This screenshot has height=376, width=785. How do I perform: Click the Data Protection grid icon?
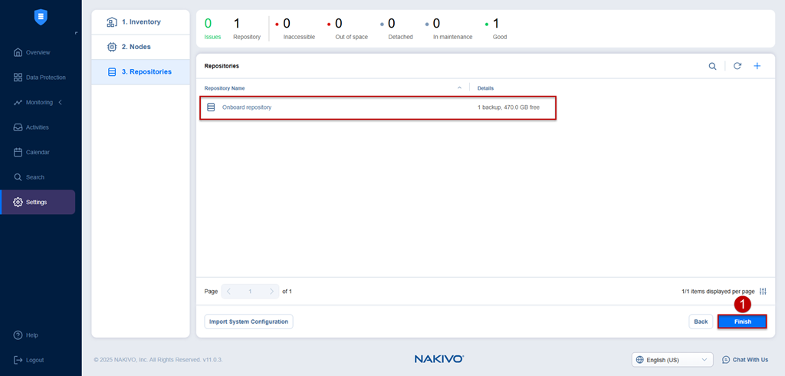18,78
